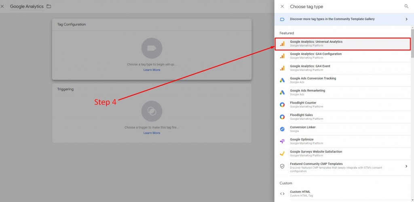
Task: Click the CMP Templates shield icon
Action: click(x=282, y=166)
